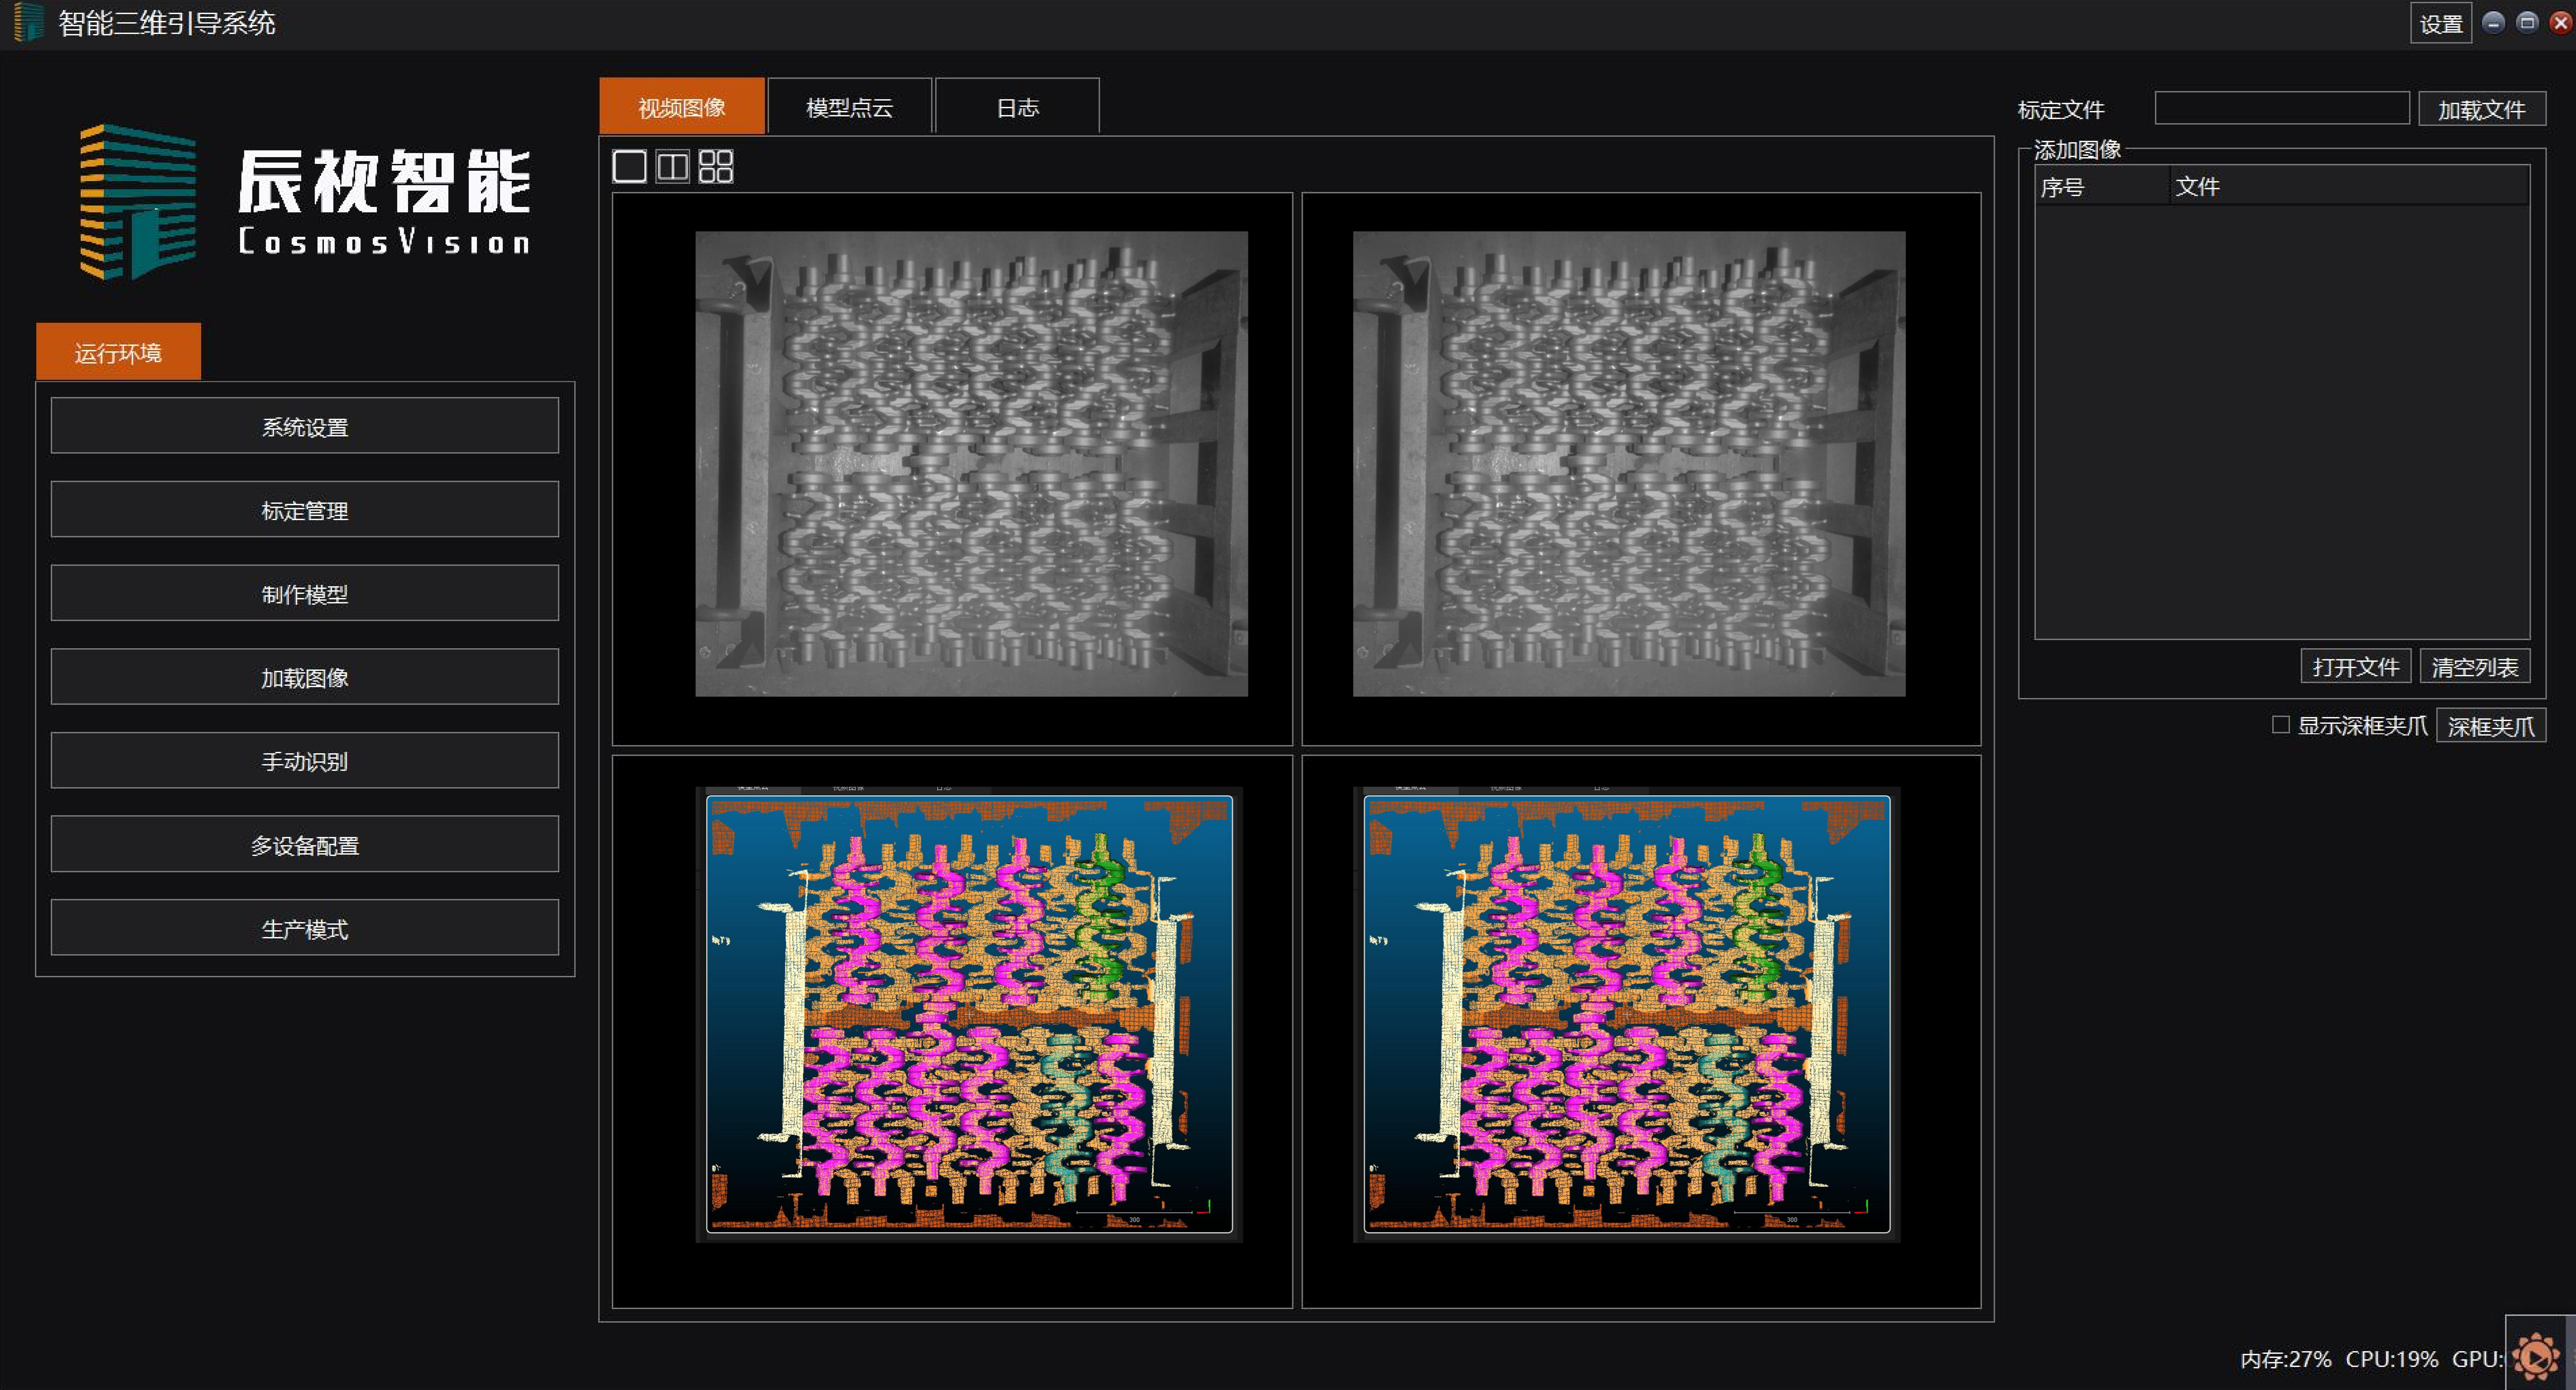Select the bottom-left colored point cloud view
The image size is (2576, 1390).
pyautogui.click(x=969, y=1014)
